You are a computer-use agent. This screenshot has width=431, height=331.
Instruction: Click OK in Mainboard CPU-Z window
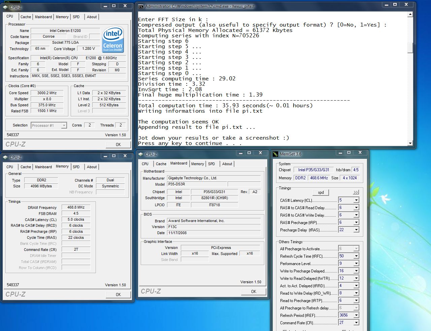254,292
